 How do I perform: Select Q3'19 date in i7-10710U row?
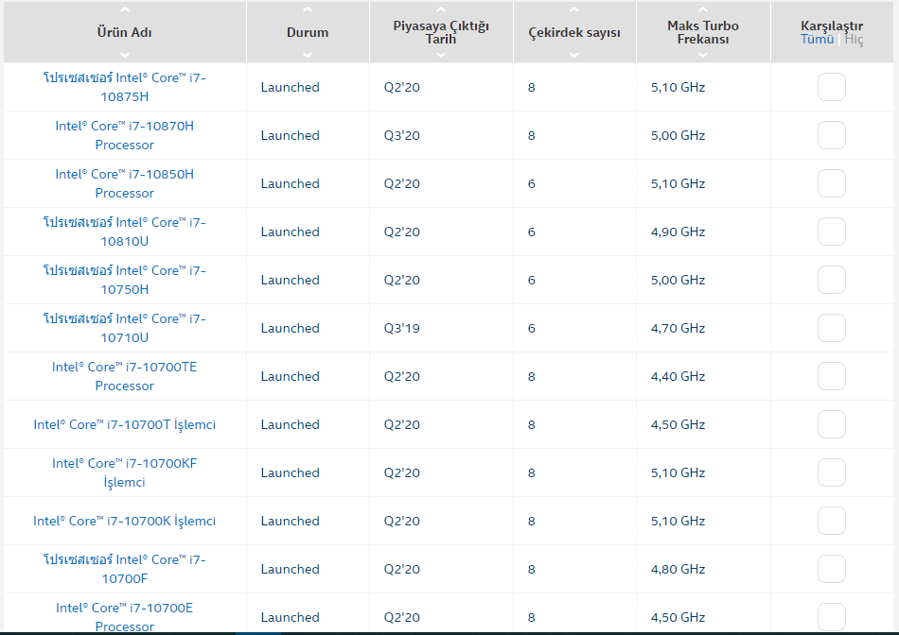click(x=402, y=328)
